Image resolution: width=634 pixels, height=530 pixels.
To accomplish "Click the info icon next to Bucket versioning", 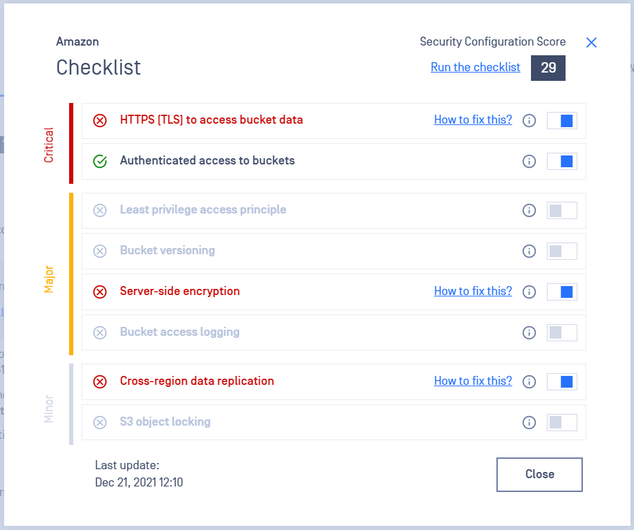I will (529, 251).
